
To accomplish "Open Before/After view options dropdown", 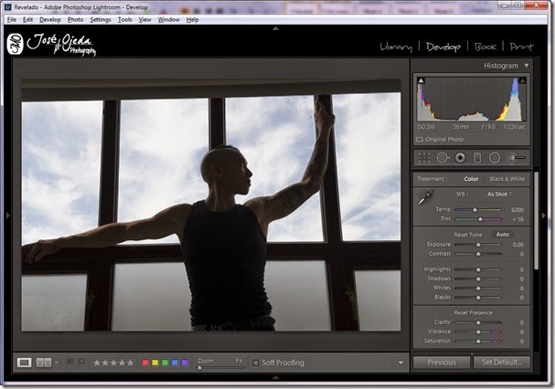I will click(57, 363).
